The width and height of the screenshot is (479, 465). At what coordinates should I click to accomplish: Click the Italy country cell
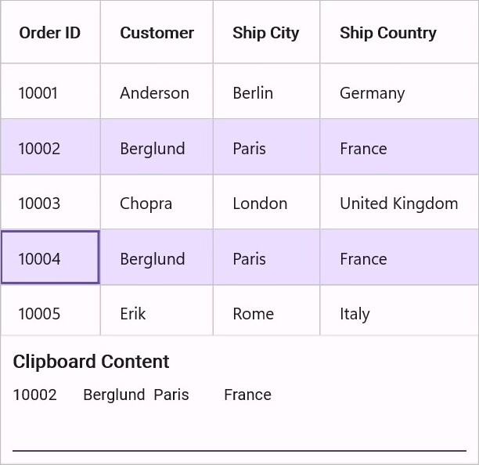tap(399, 311)
